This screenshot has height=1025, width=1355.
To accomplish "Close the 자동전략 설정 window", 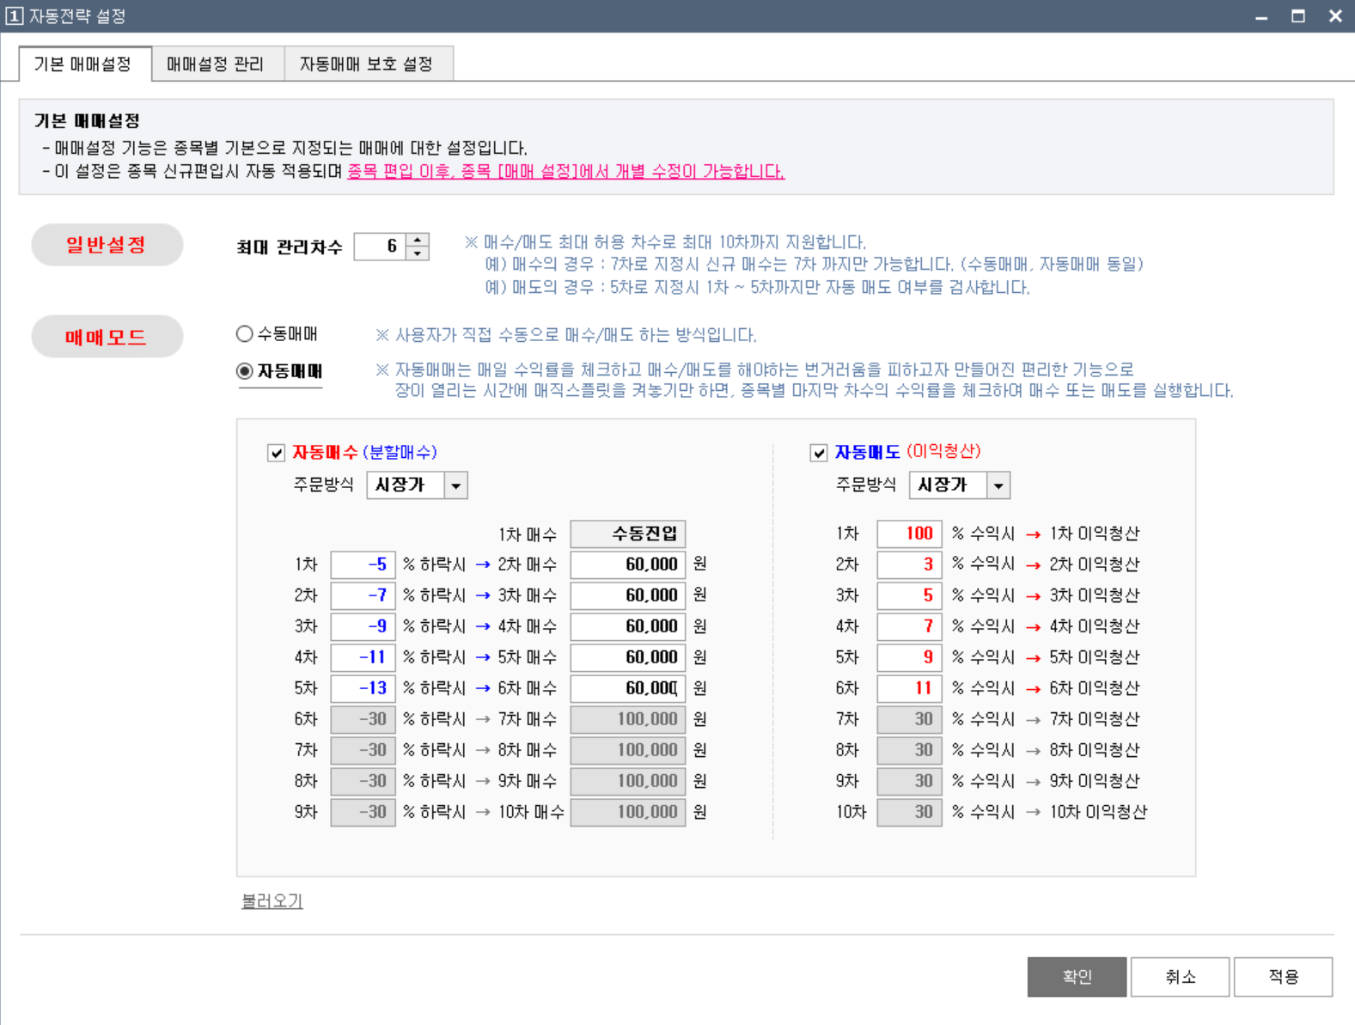I will (1335, 16).
